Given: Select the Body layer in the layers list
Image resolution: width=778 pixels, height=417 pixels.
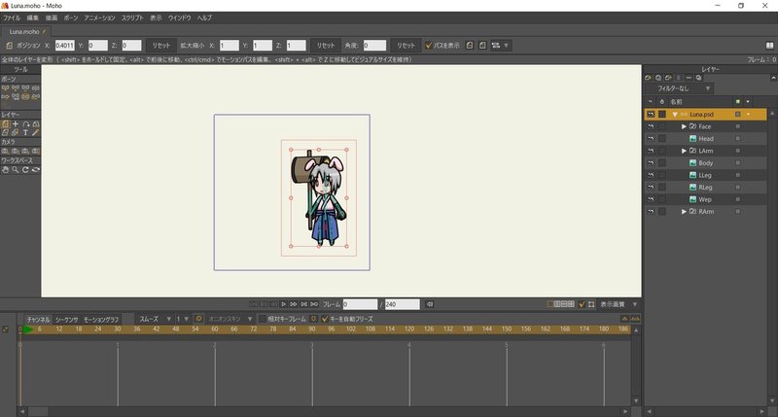Looking at the screenshot, I should (706, 162).
